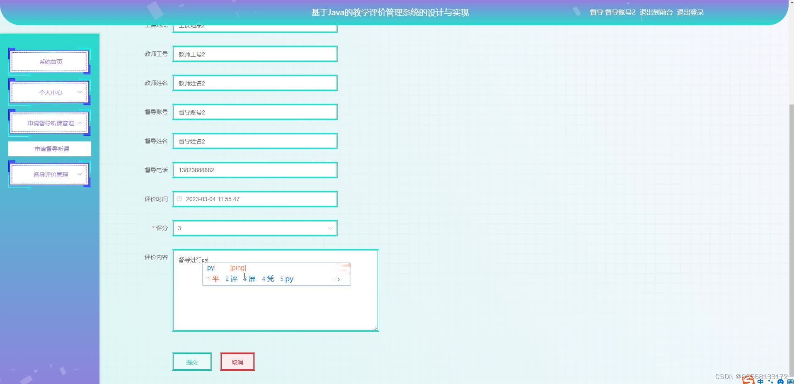Select IME candidate 5 py
Screen dimensions: 794x384
tap(287, 279)
